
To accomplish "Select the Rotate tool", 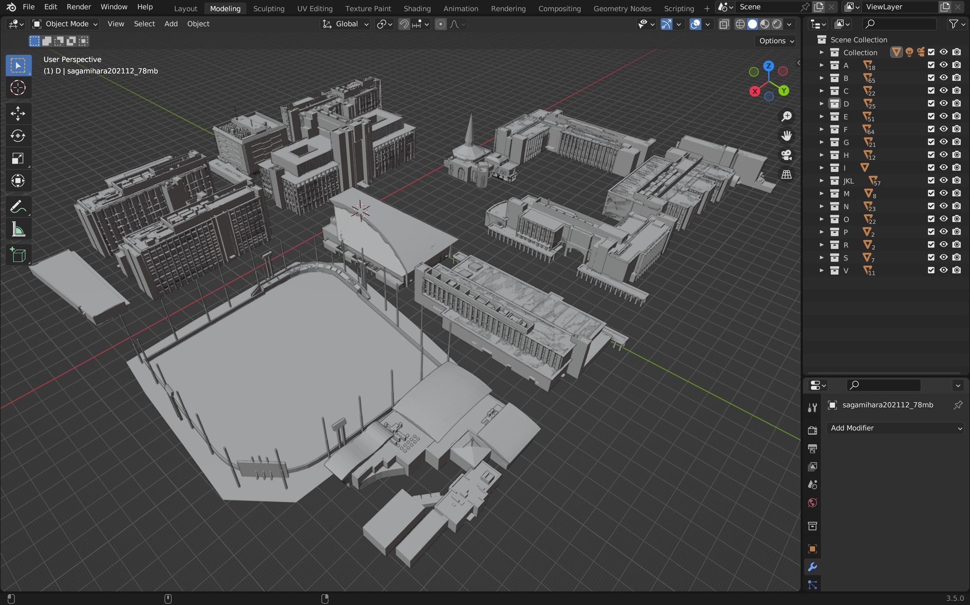I will pyautogui.click(x=18, y=136).
